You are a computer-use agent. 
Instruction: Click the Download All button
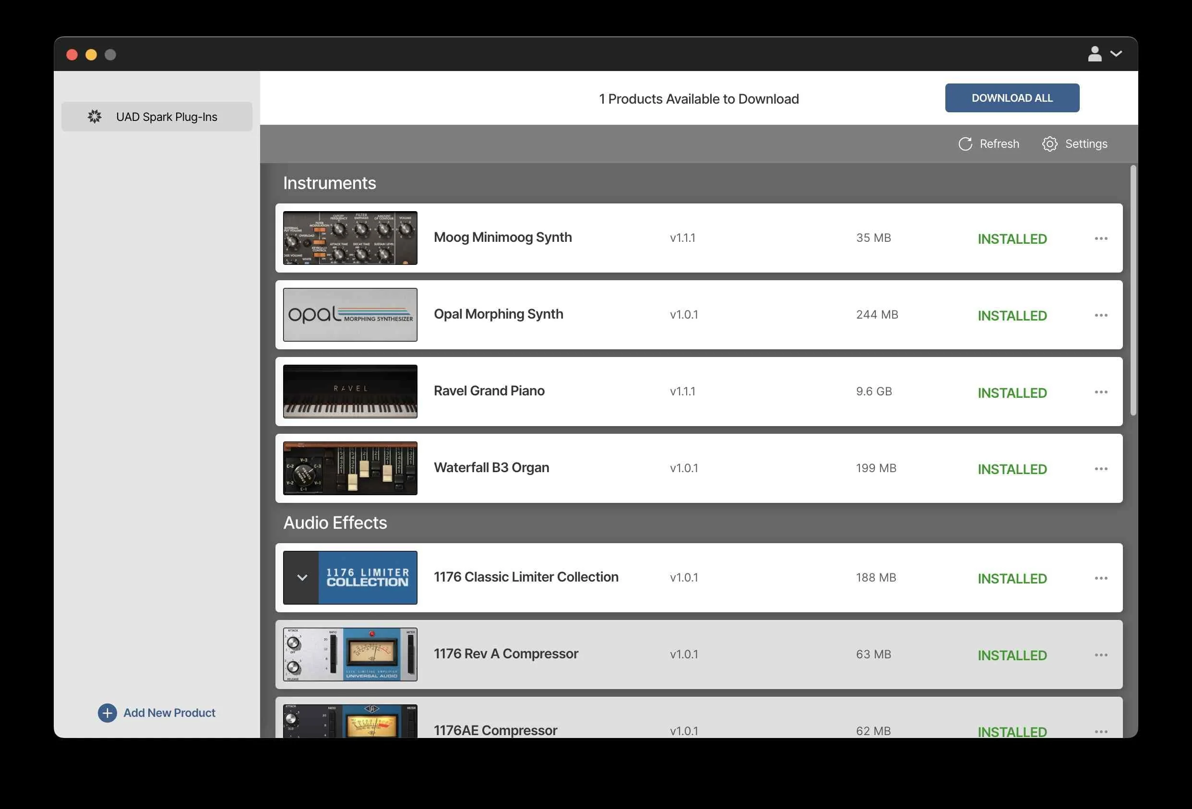click(x=1012, y=98)
